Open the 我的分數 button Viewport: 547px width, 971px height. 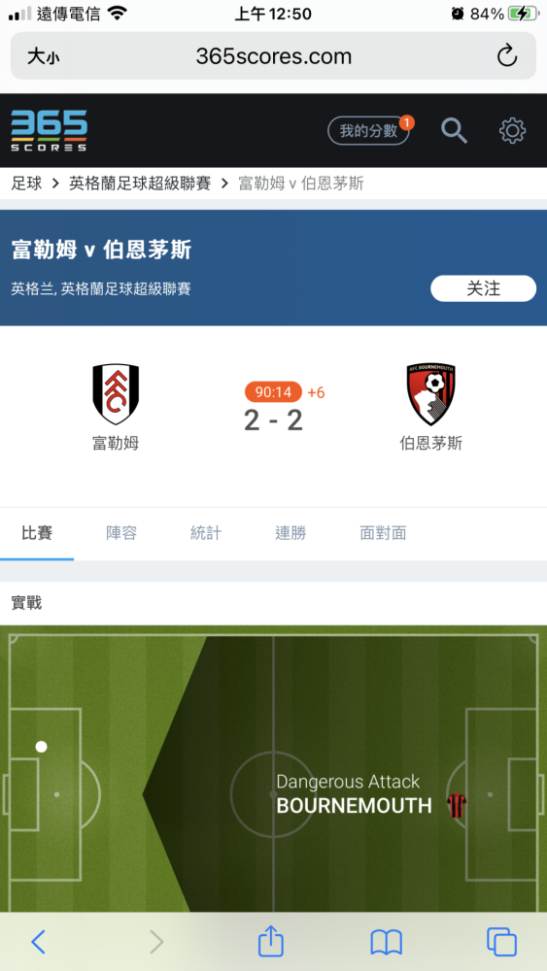coord(368,131)
